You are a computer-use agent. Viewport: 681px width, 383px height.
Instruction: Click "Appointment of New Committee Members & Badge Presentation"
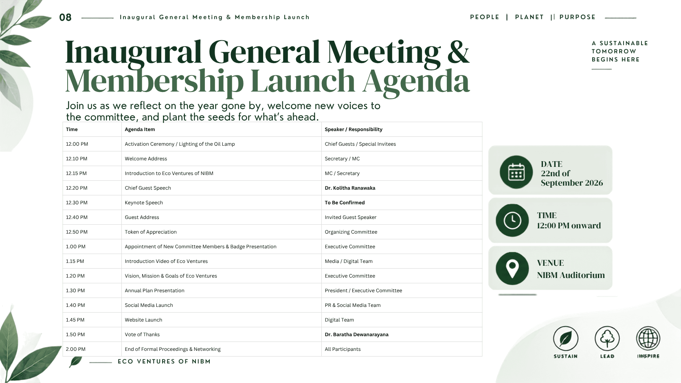(200, 247)
